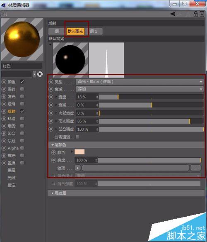Enable the 凹凸 channel checkbox
Image resolution: width=207 pixels, height=242 pixels.
[x=22, y=133]
